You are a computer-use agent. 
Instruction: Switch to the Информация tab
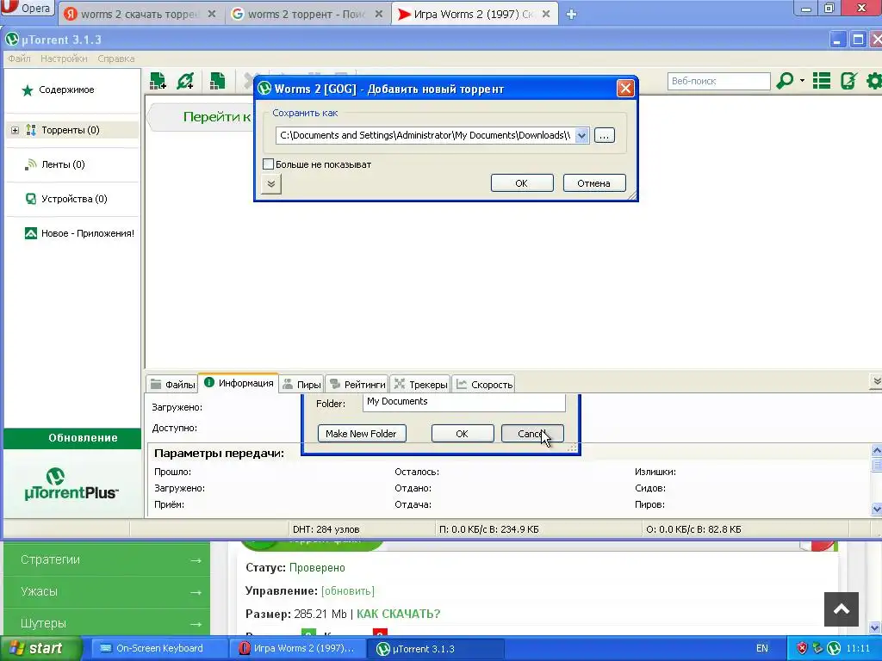point(239,383)
